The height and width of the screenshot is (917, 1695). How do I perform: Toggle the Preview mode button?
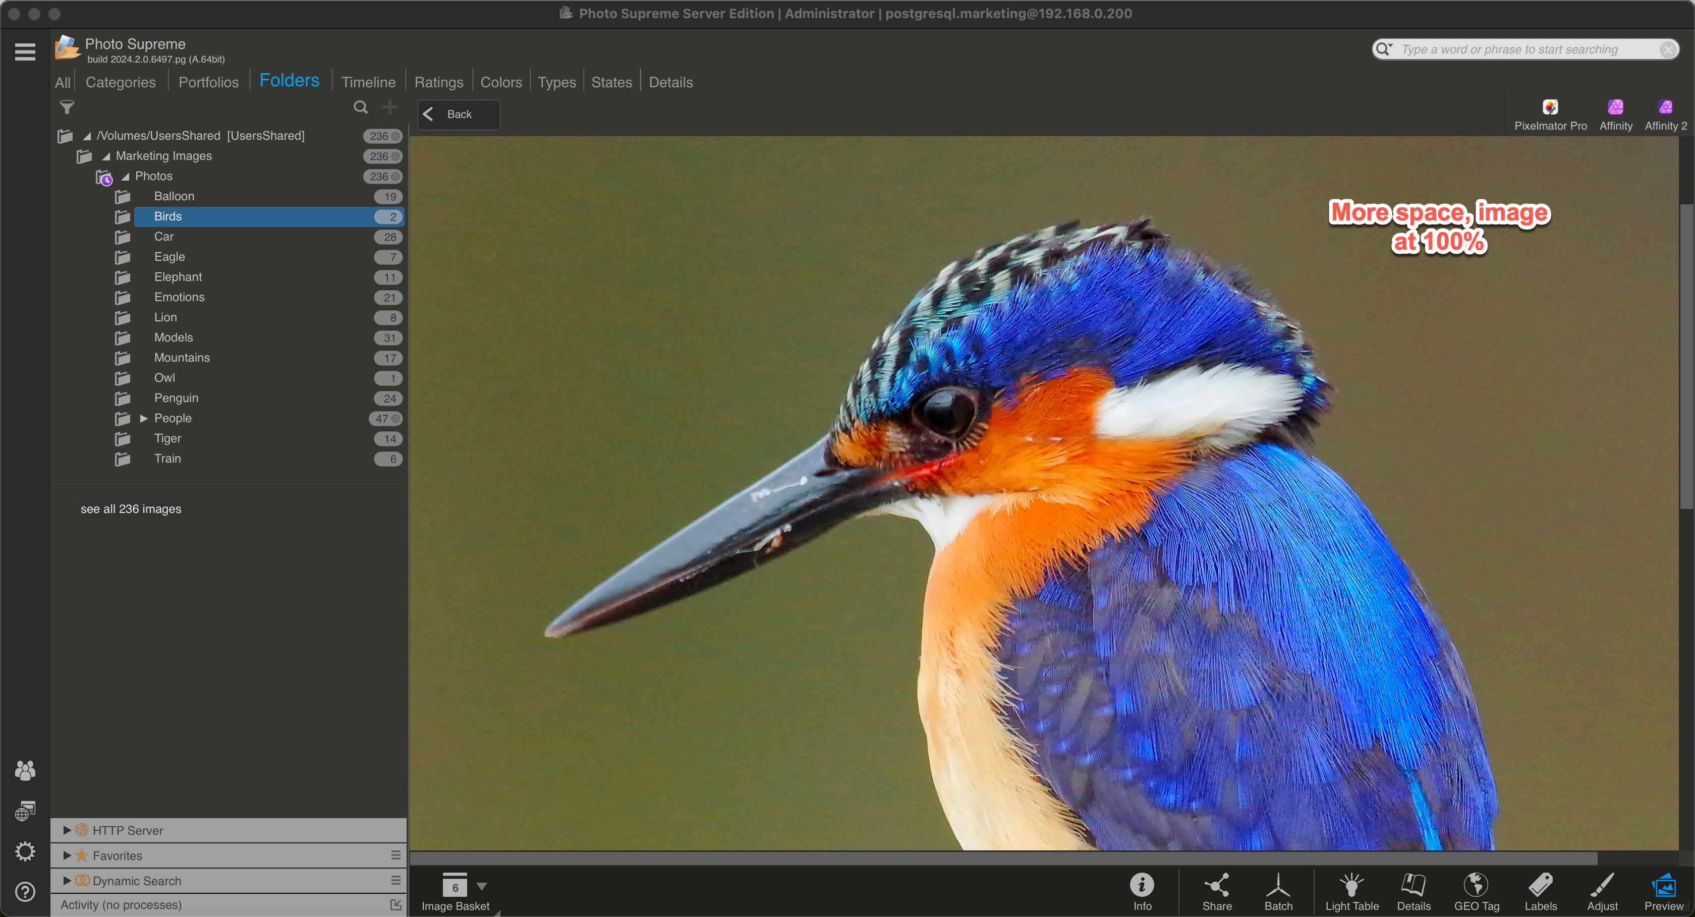click(1663, 892)
